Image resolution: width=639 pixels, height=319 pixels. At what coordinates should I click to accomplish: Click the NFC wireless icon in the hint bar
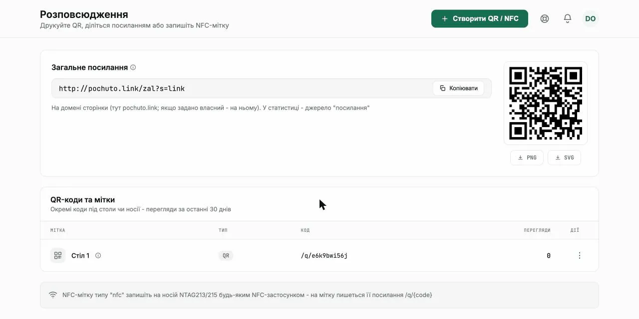(x=53, y=295)
